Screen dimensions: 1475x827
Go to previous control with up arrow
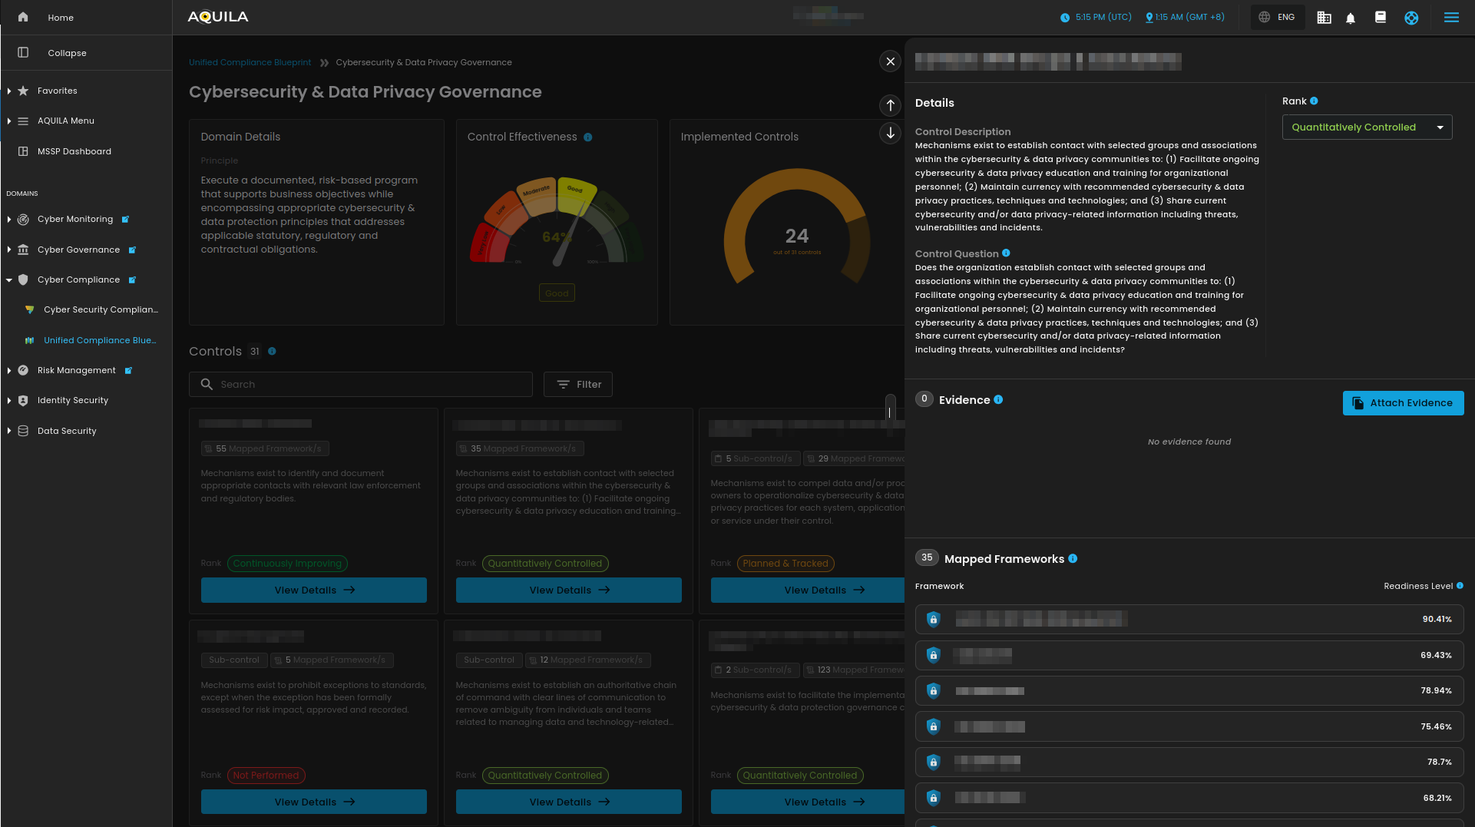pyautogui.click(x=890, y=105)
